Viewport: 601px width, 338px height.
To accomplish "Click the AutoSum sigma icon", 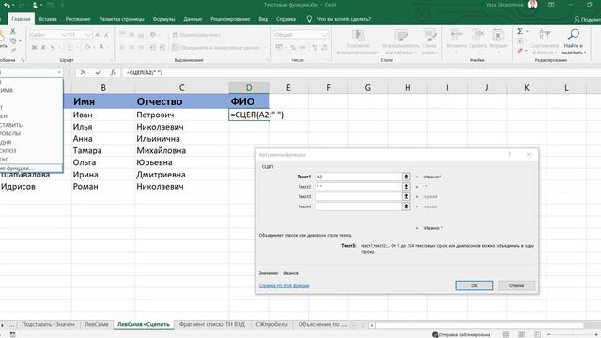I will pos(520,31).
